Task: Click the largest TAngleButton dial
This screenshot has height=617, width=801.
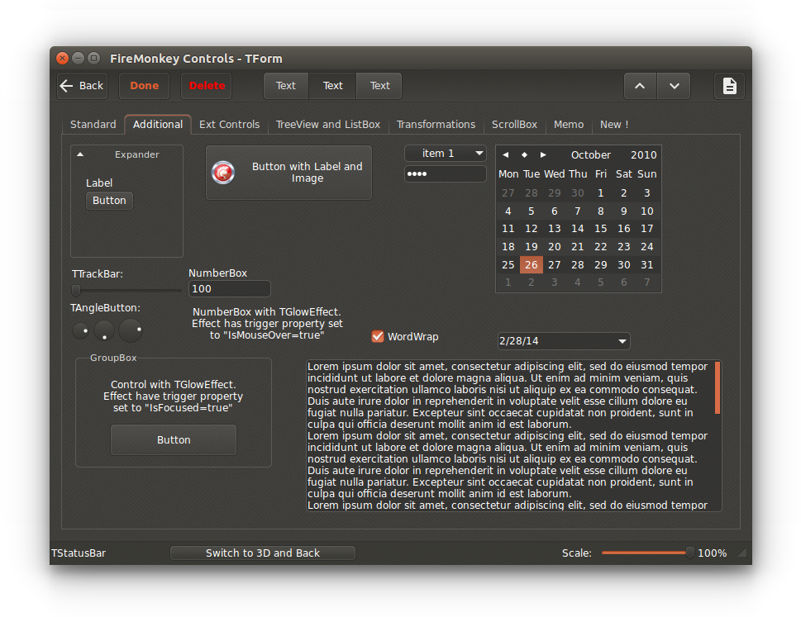Action: coord(131,330)
